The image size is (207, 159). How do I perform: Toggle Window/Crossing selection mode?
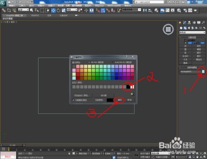[47, 10]
